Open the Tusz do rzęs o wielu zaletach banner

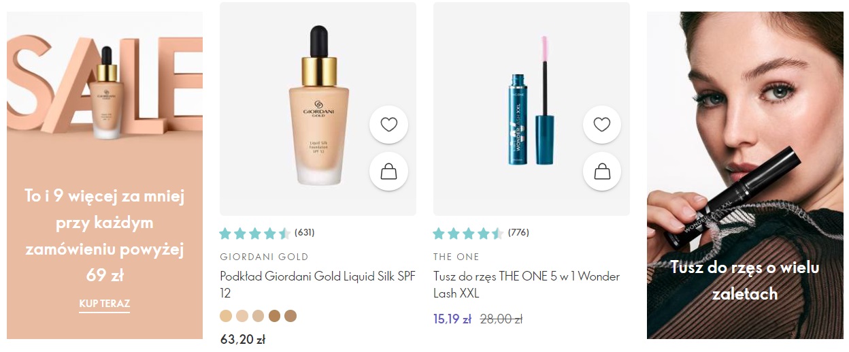coord(745,176)
